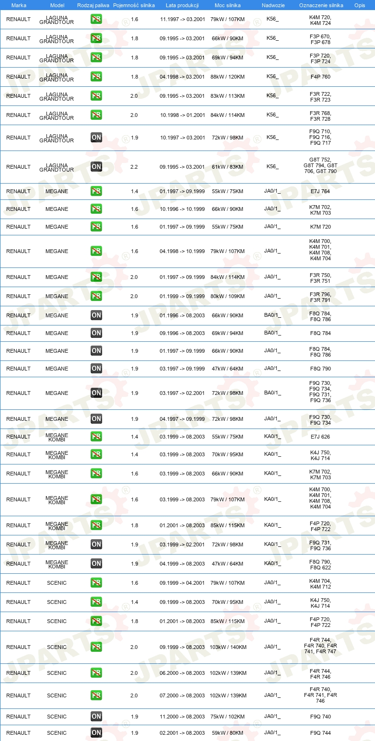Select engine cell G8T 752, G8T 794

pyautogui.click(x=320, y=166)
